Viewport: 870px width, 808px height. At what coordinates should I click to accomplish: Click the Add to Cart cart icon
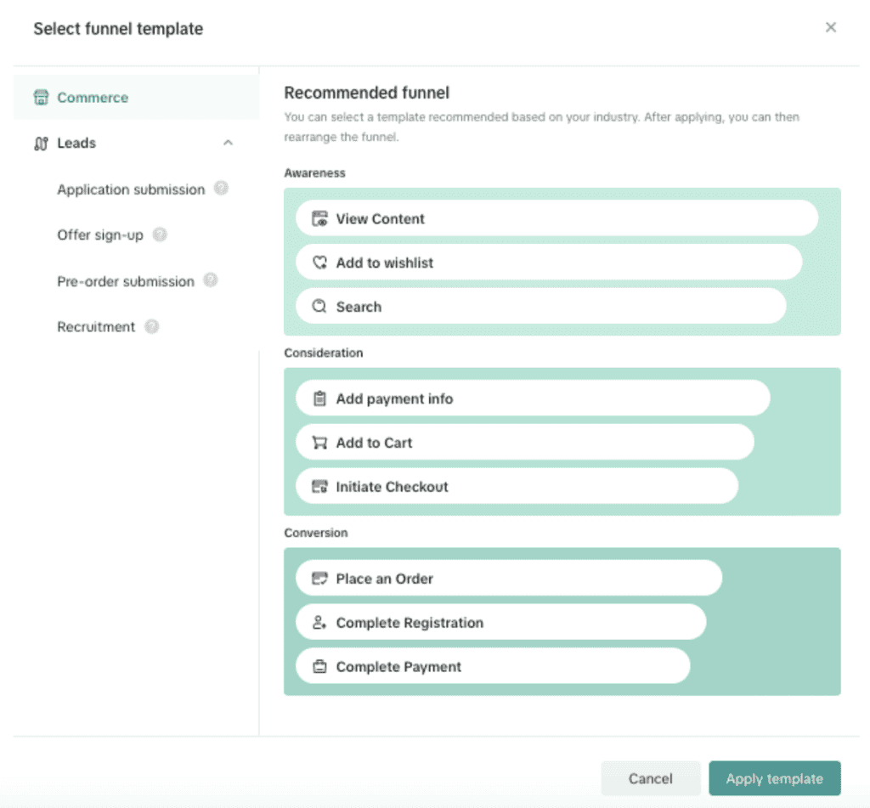pos(319,443)
